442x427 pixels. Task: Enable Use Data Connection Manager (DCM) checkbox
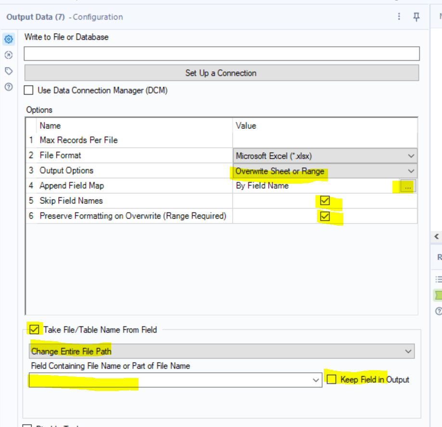point(29,90)
